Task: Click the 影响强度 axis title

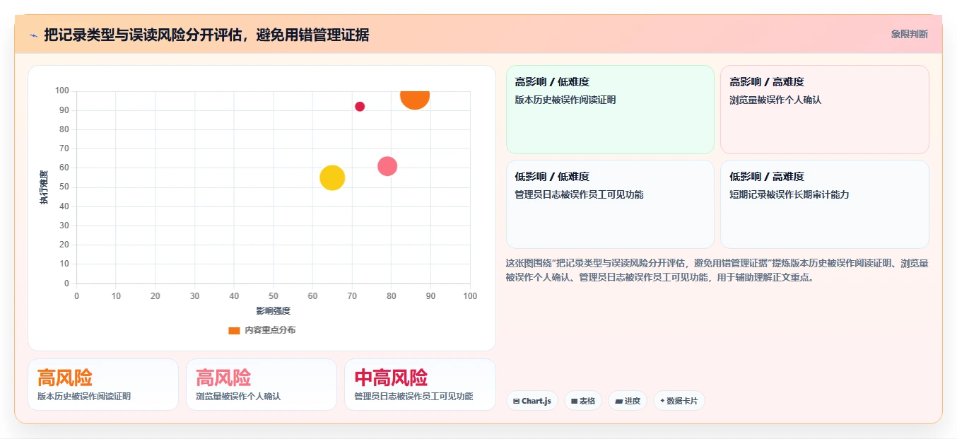Action: point(274,310)
